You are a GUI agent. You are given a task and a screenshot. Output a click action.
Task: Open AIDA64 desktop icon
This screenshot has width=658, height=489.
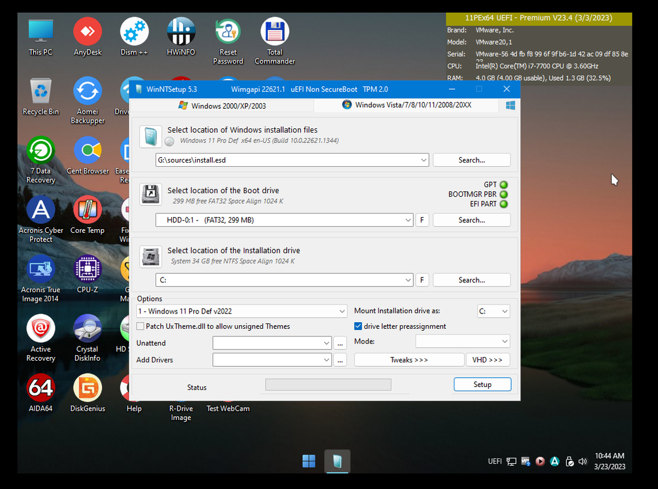tap(41, 394)
